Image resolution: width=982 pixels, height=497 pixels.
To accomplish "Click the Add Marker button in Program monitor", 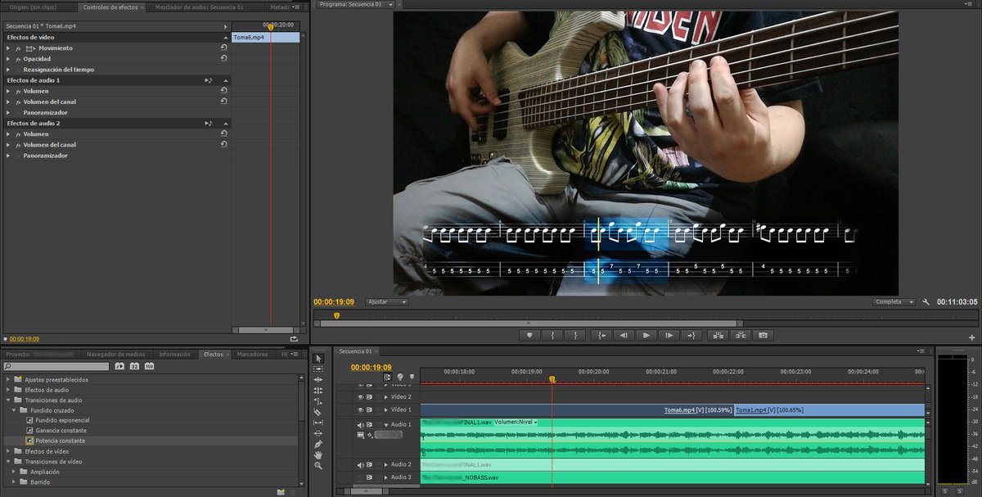I will point(529,335).
